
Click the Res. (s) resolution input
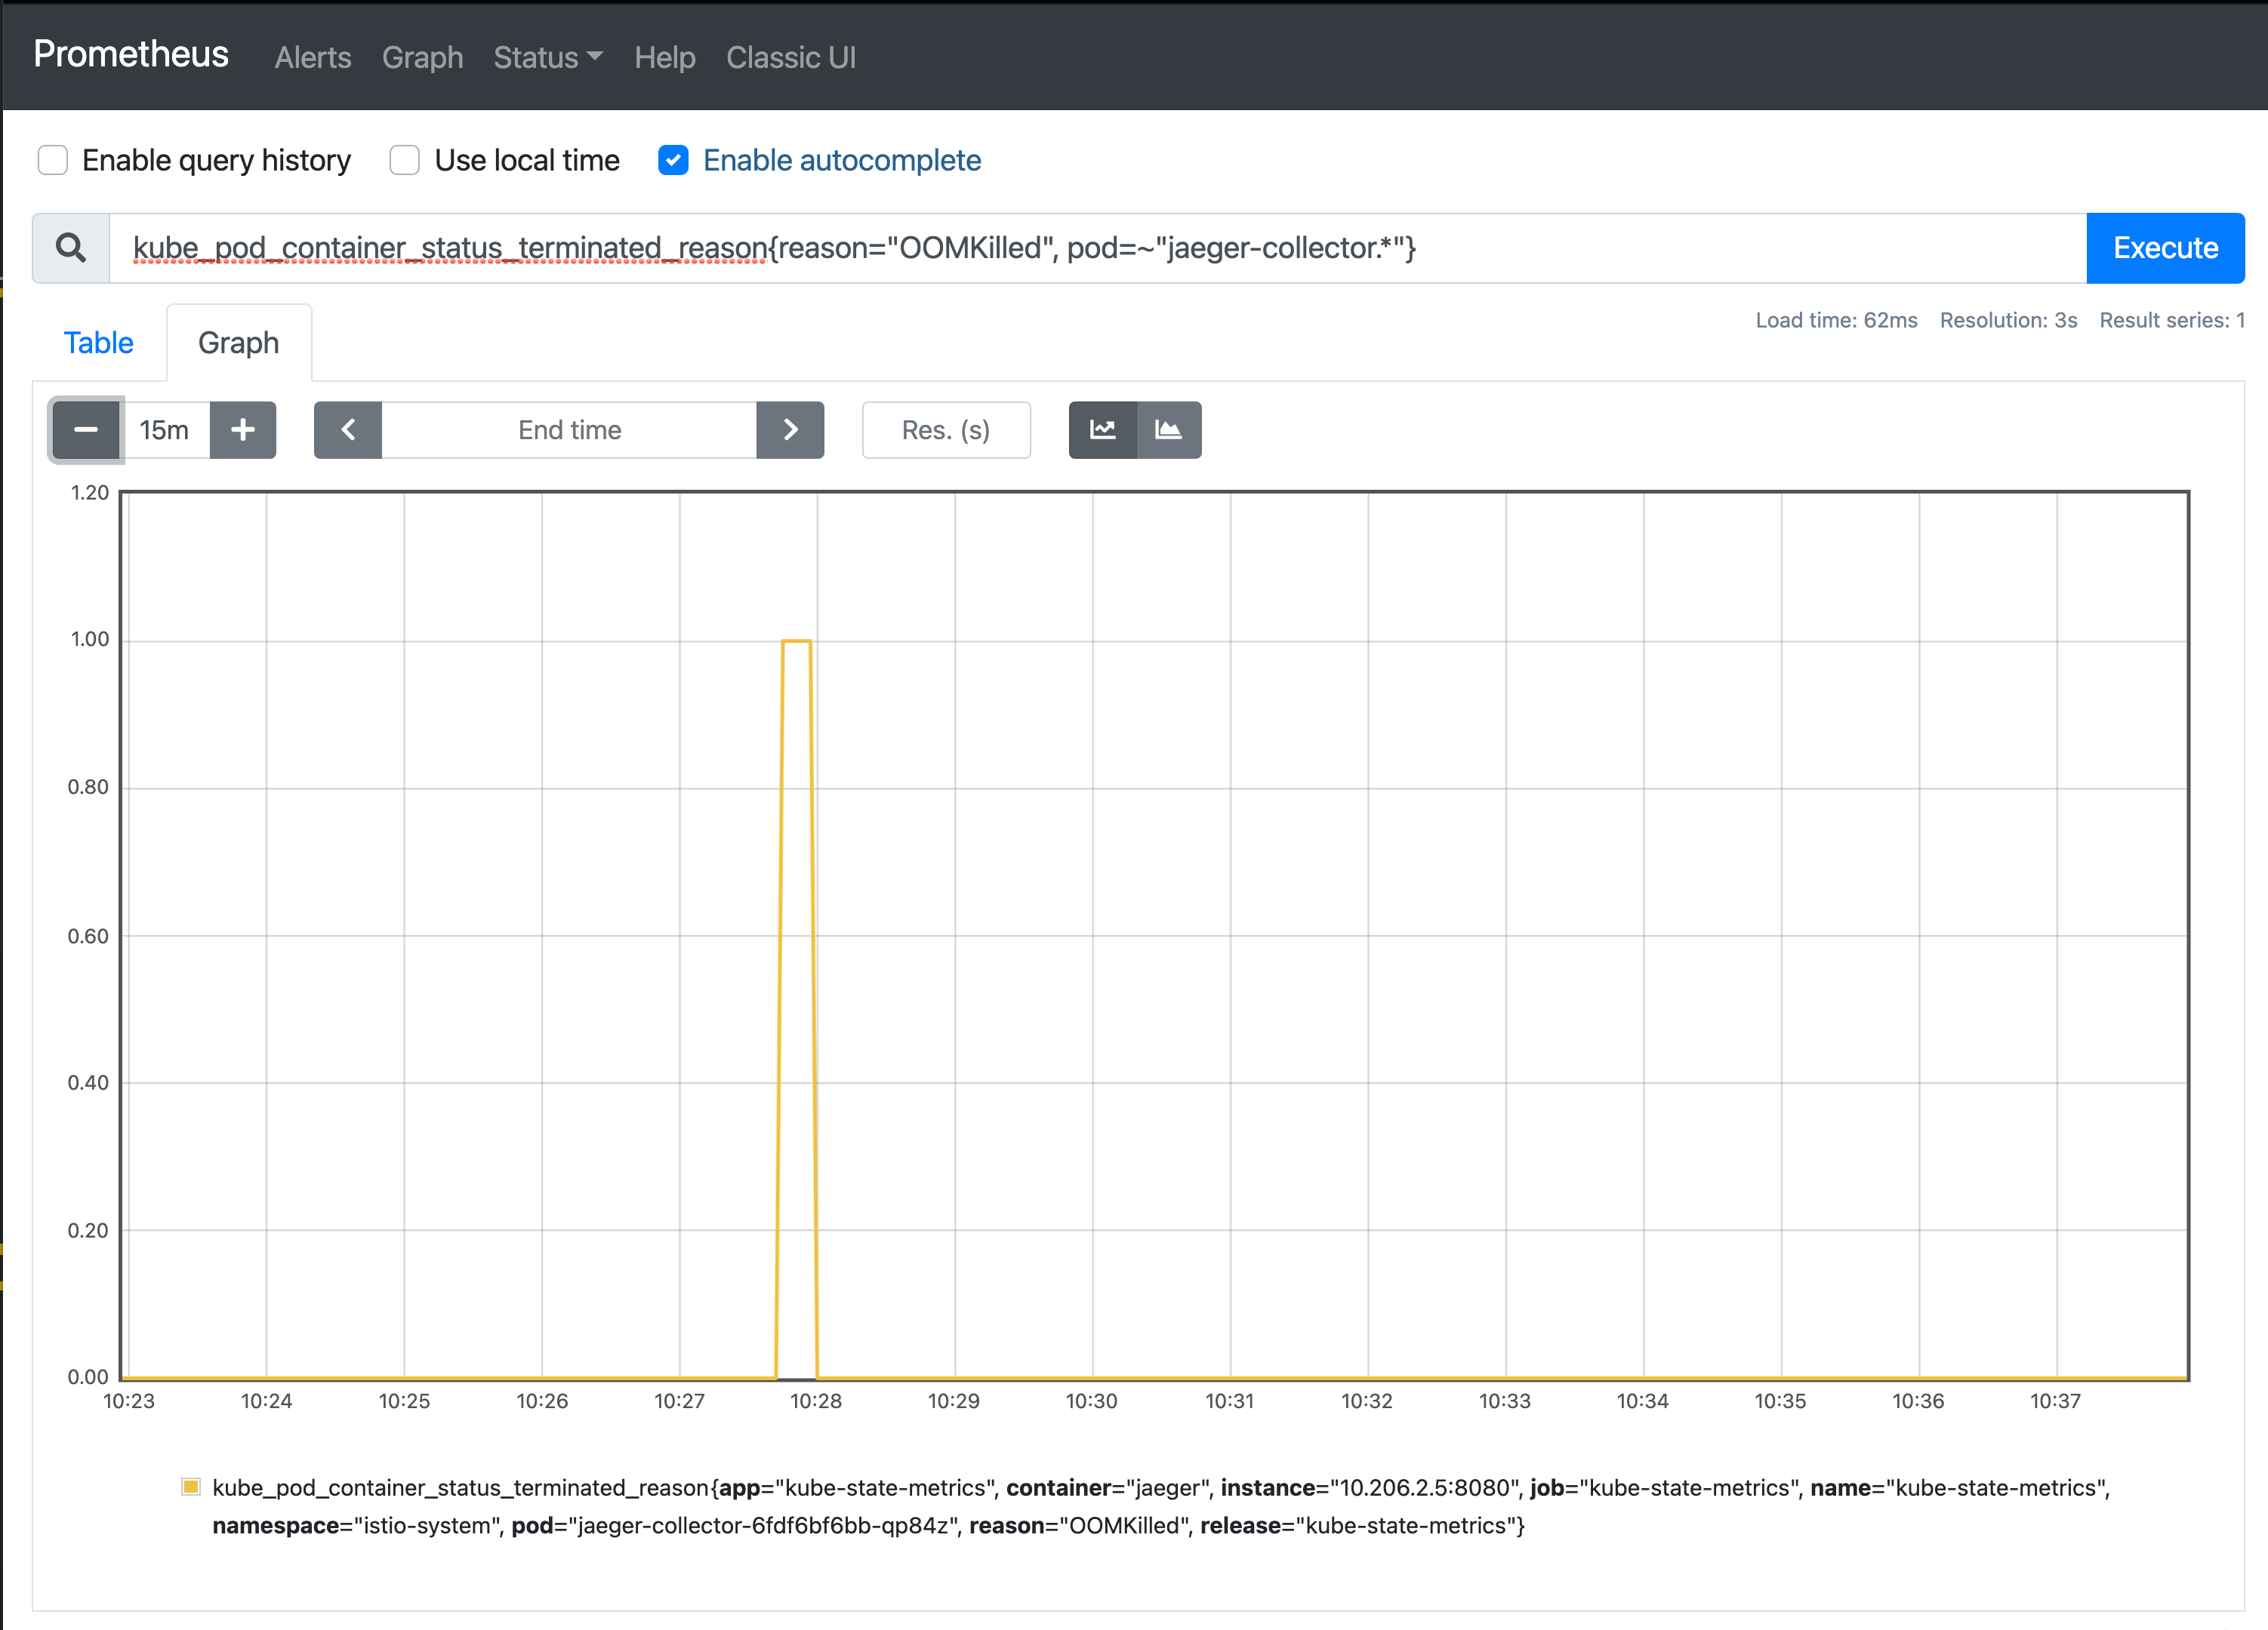click(x=948, y=429)
